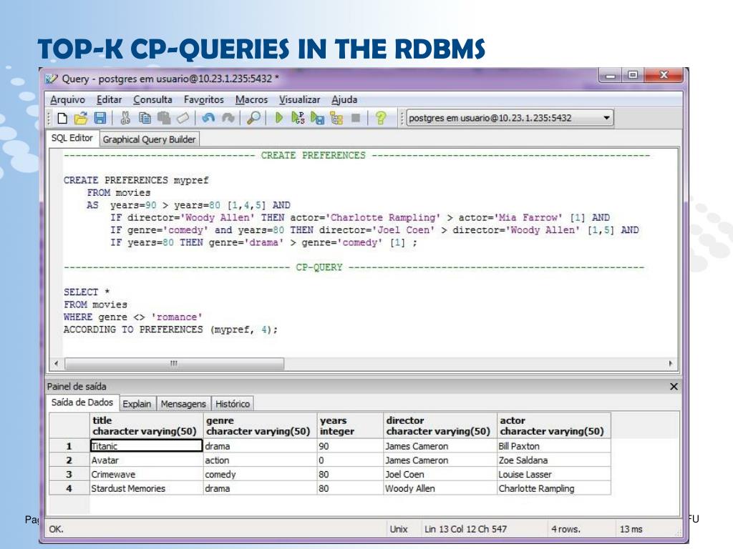Save the query with the floppy disk icon
Screen dimensions: 733x549
pyautogui.click(x=99, y=119)
